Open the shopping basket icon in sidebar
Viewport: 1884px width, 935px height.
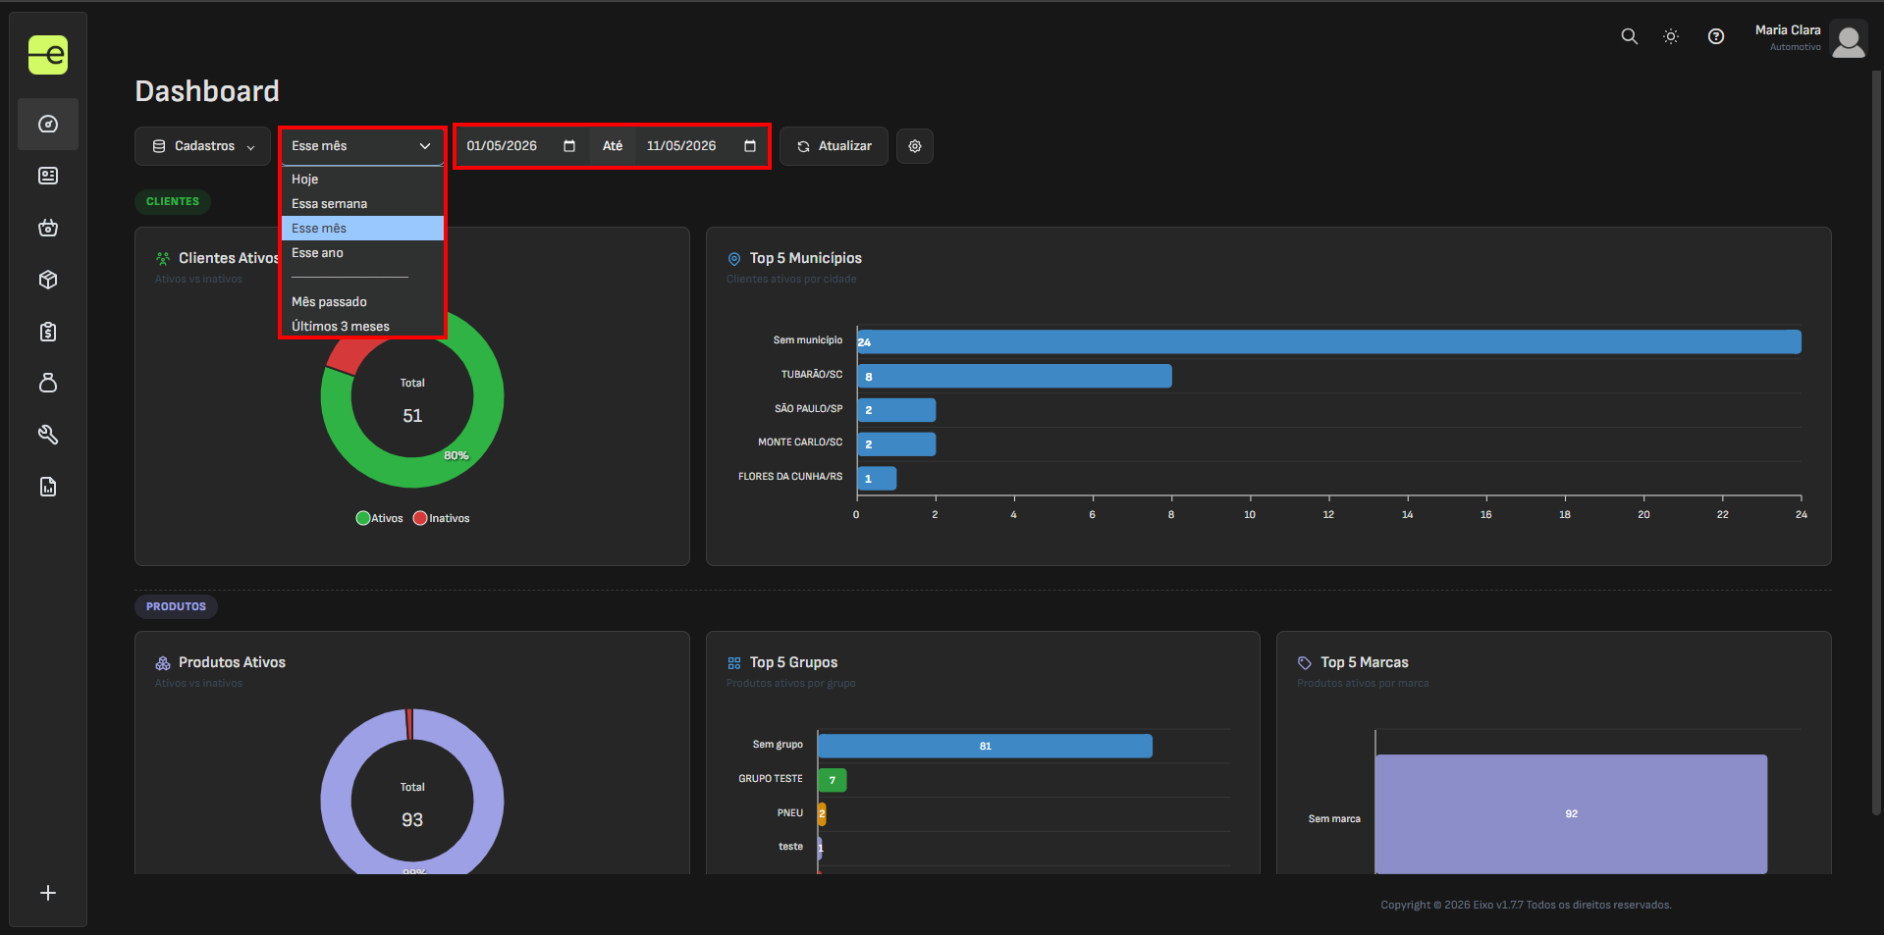coord(48,228)
